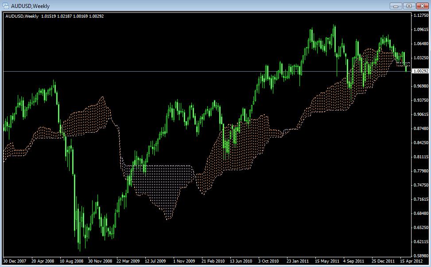This screenshot has width=431, height=267.
Task: Click the 0.90615 price scale label
Action: [421, 114]
